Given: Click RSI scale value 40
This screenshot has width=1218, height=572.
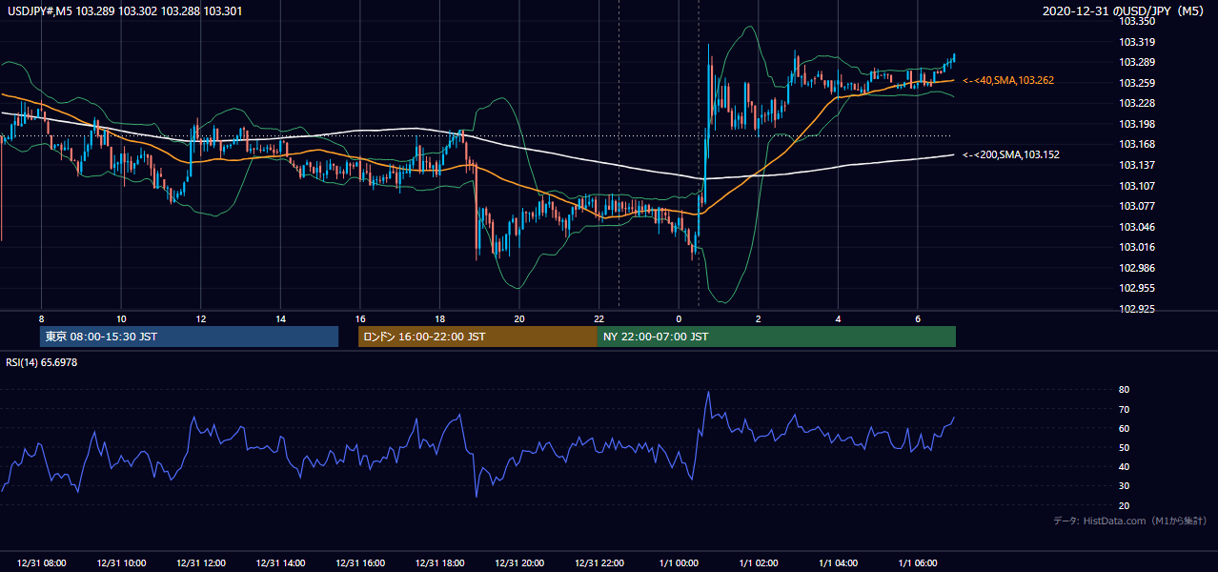Looking at the screenshot, I should [x=1125, y=467].
